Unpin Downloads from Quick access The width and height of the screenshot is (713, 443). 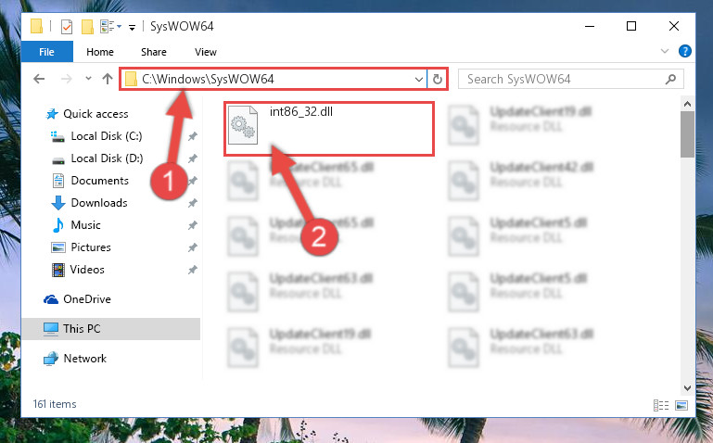coord(193,203)
